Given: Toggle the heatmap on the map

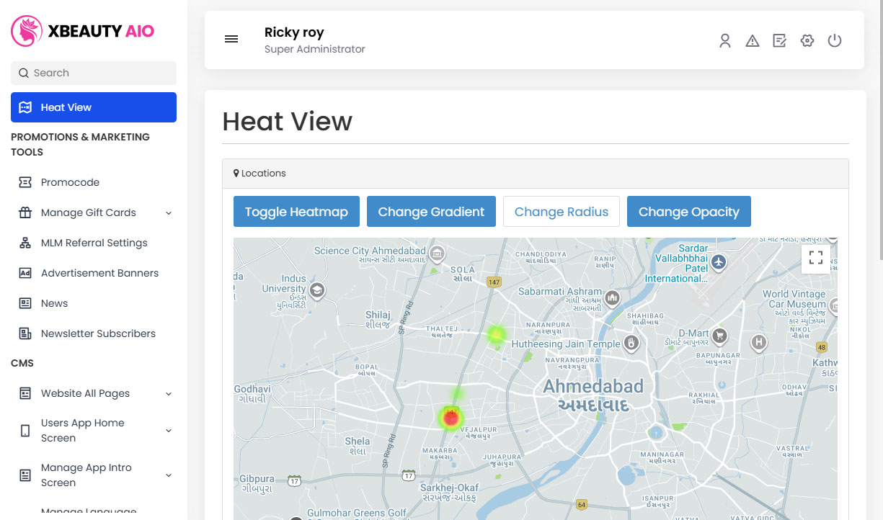Looking at the screenshot, I should click(x=296, y=211).
